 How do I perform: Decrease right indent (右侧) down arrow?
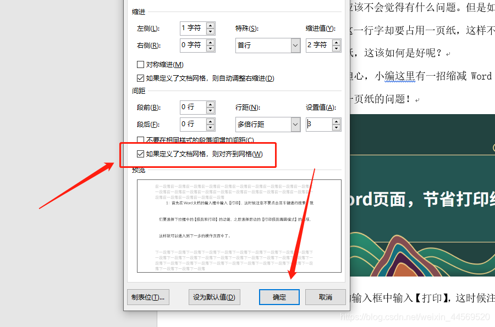pyautogui.click(x=211, y=48)
